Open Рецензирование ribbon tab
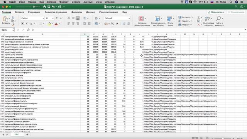The image size is (247, 139). point(108,12)
